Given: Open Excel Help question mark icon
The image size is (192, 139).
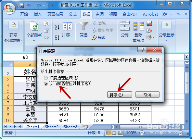Looking at the screenshot, I should [x=164, y=14].
